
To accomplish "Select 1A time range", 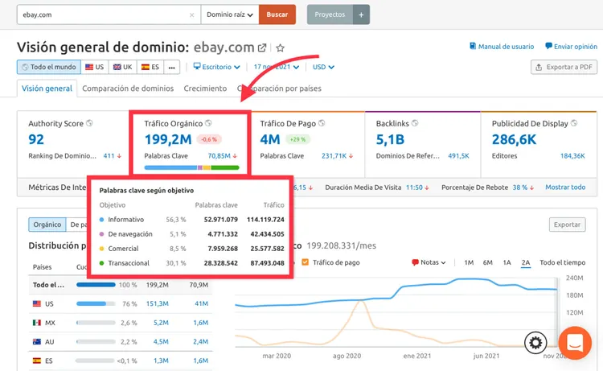I will click(507, 262).
